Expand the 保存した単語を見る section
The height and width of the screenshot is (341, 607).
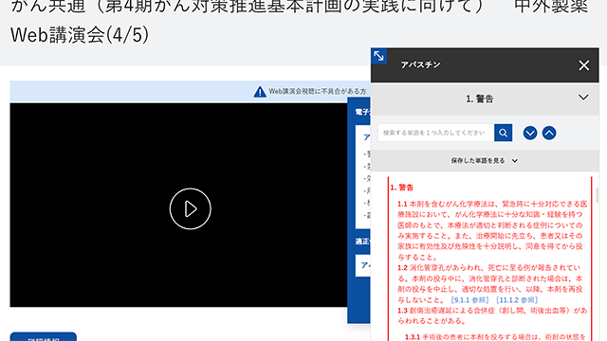click(x=485, y=161)
